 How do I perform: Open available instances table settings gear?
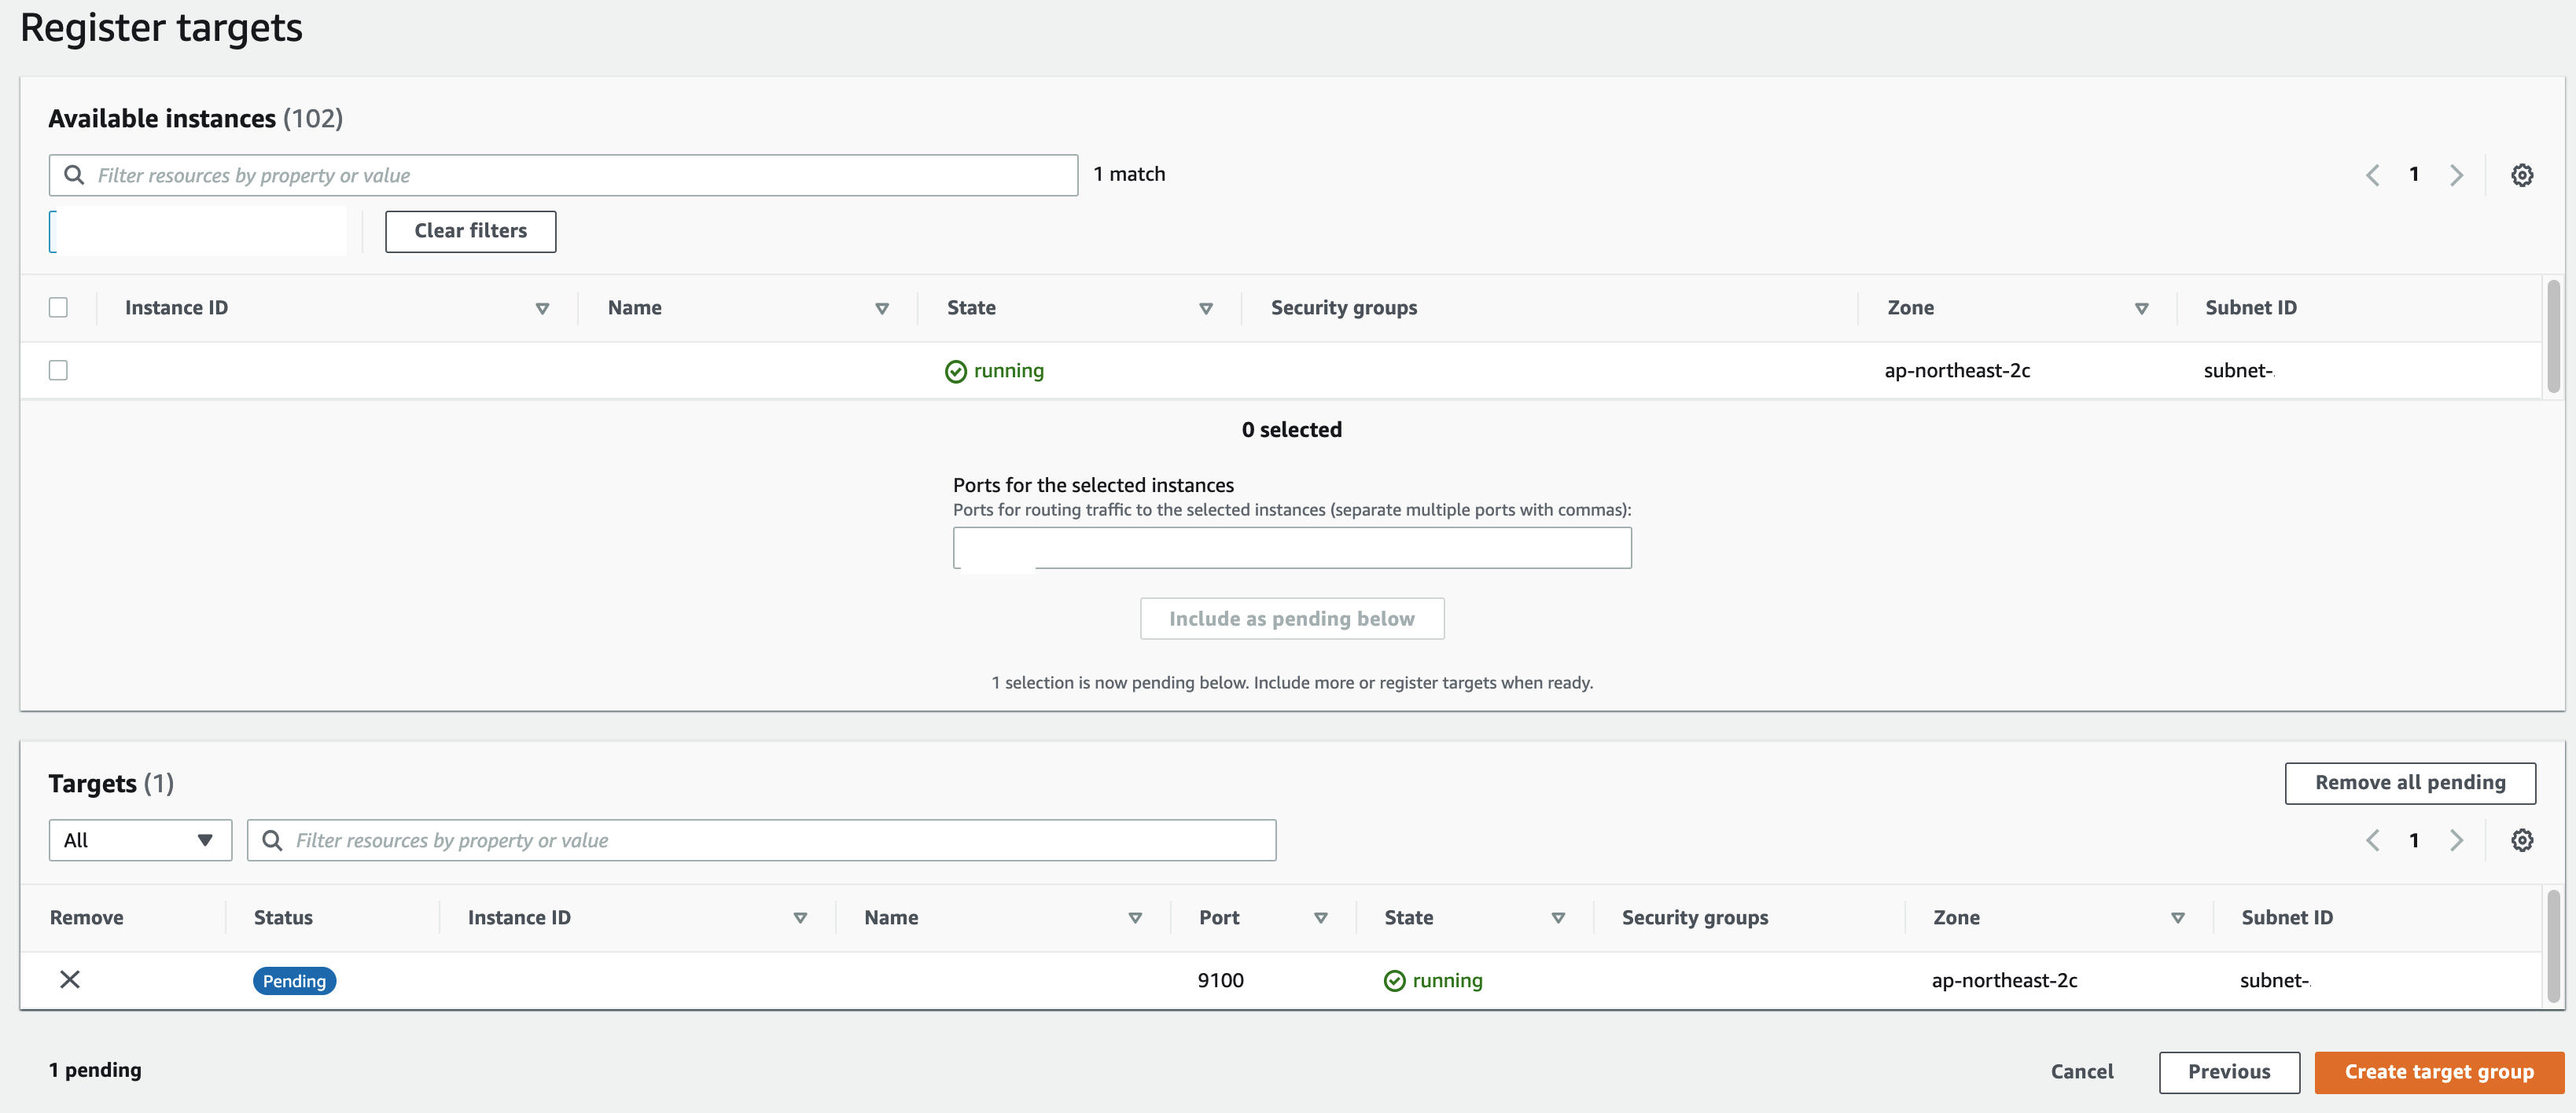tap(2522, 174)
